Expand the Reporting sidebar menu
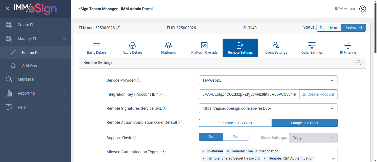Image resolution: width=377 pixels, height=162 pixels. (35, 93)
